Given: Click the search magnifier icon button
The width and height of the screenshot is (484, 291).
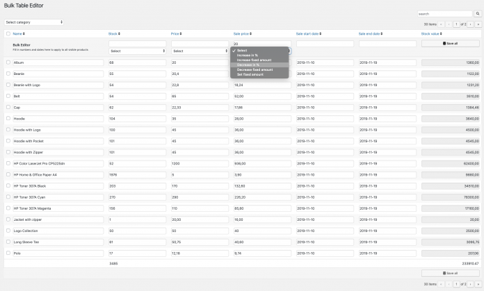Looking at the screenshot, I should coord(478,14).
